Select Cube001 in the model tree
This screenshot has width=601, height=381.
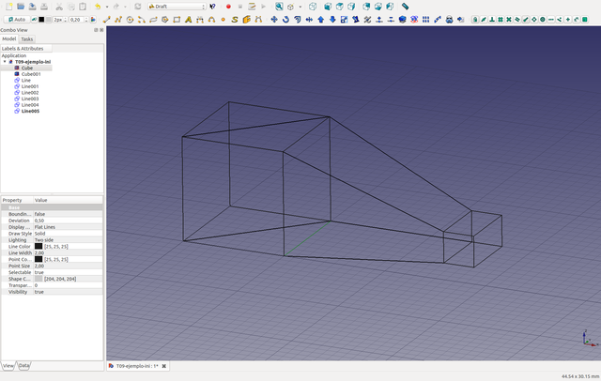(x=31, y=74)
